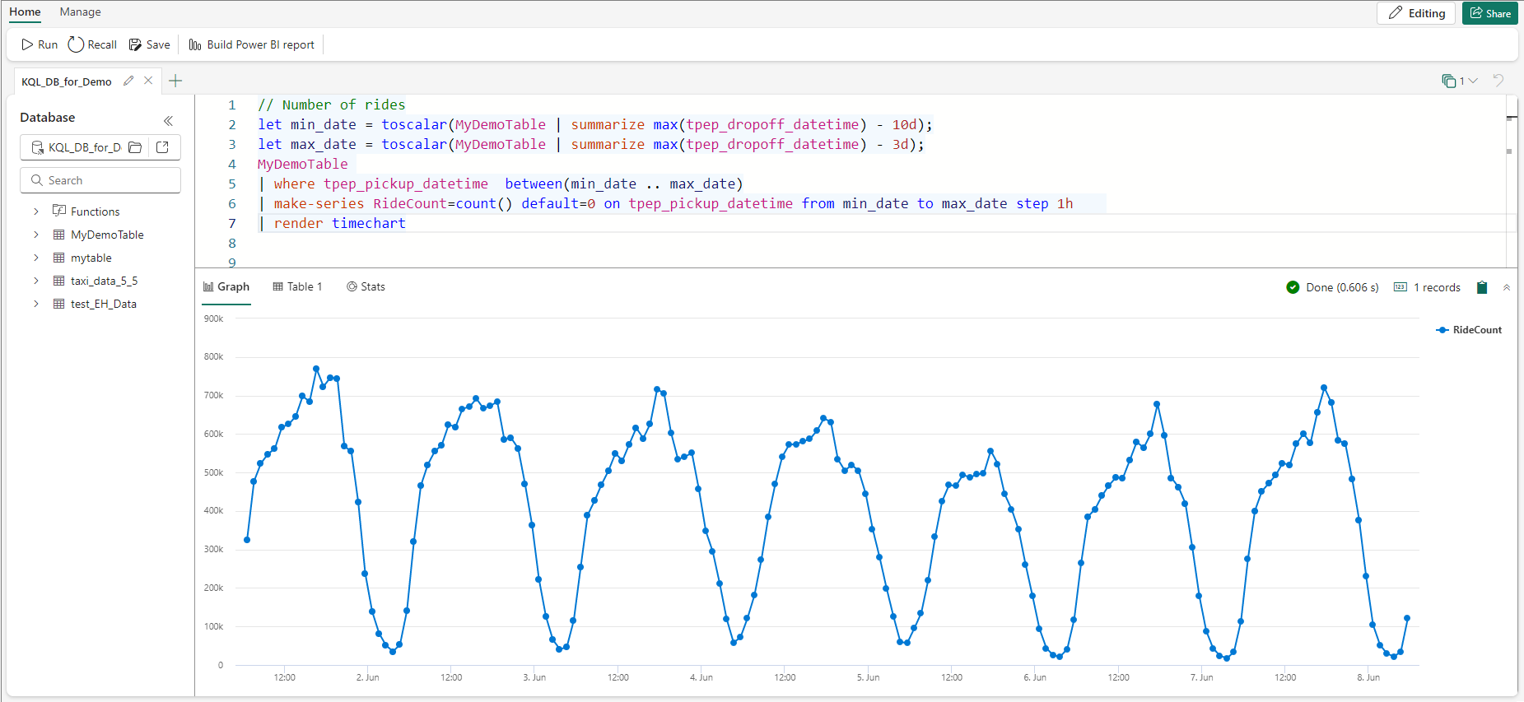Click the 2. Jun axis label
1524x702 pixels.
[x=367, y=677]
